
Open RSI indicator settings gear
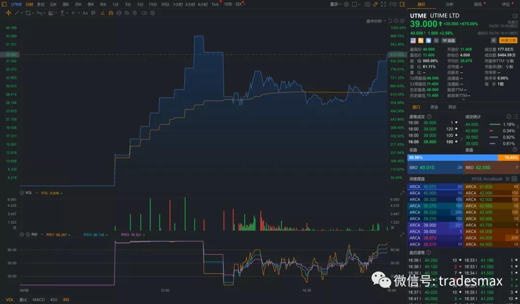[22, 234]
